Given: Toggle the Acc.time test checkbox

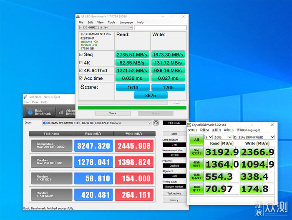Looking at the screenshot, I should [81, 78].
